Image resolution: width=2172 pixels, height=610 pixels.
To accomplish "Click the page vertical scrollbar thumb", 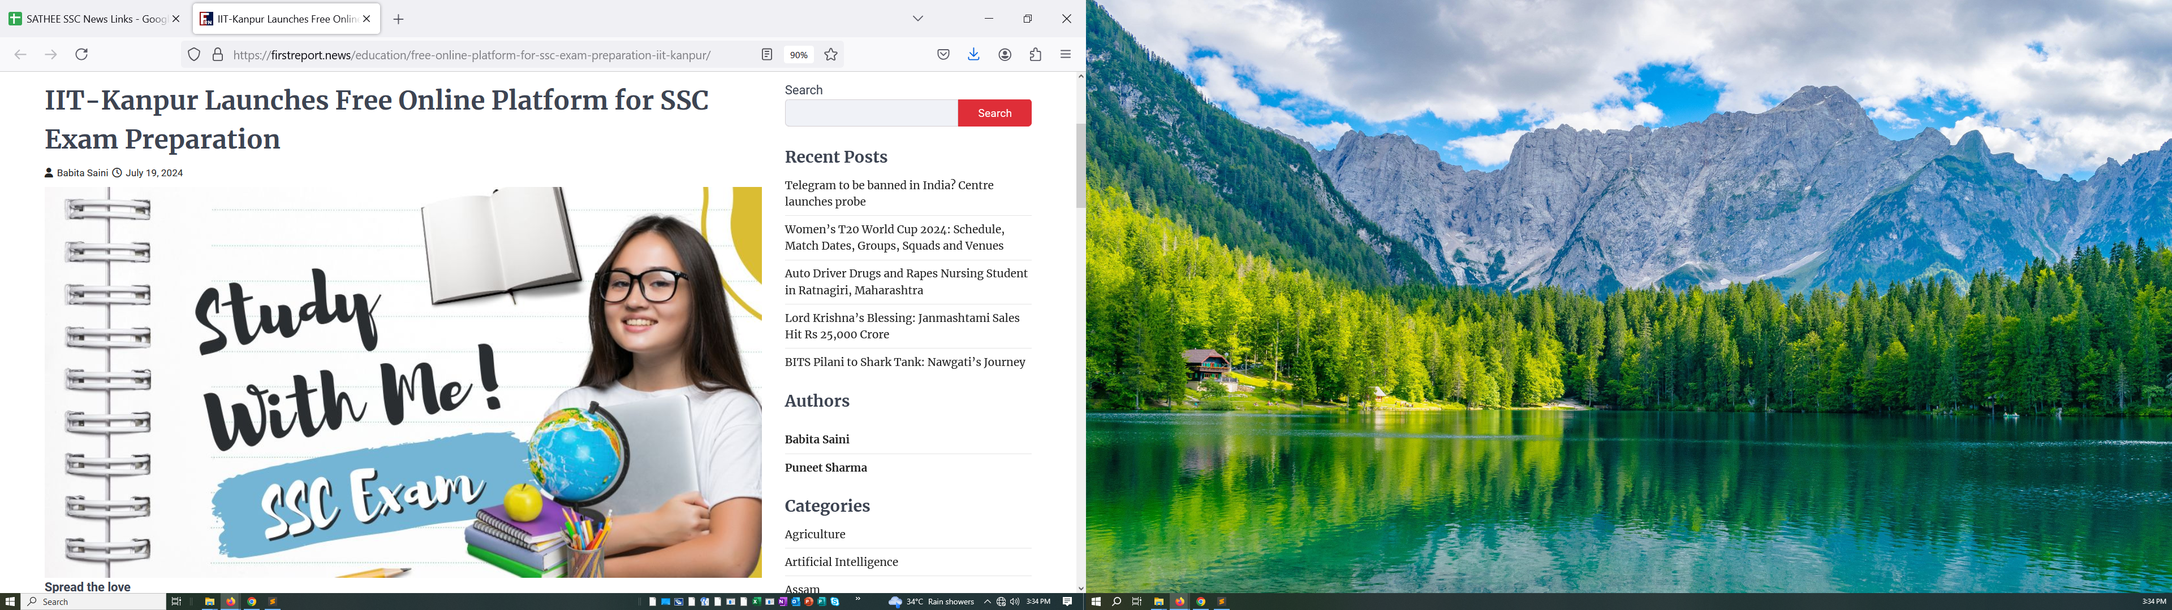I will tap(1081, 165).
